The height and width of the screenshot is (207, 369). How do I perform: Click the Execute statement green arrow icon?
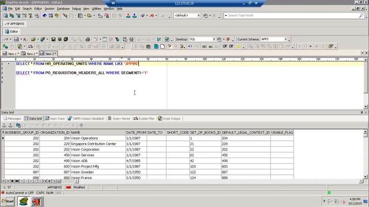point(5,47)
